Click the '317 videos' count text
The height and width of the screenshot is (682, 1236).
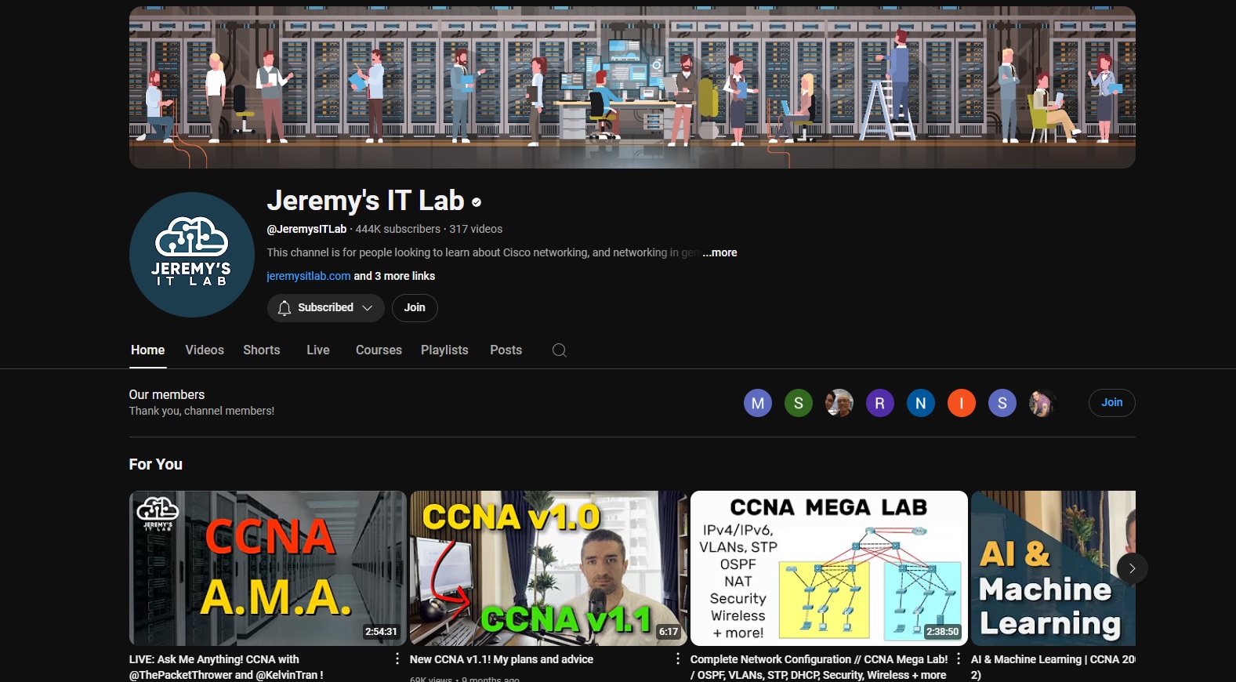(476, 229)
